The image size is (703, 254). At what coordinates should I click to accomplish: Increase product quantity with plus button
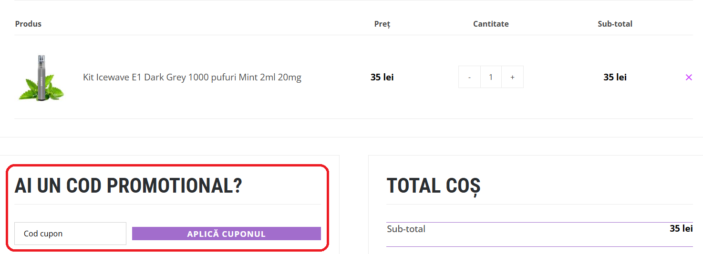tap(512, 77)
